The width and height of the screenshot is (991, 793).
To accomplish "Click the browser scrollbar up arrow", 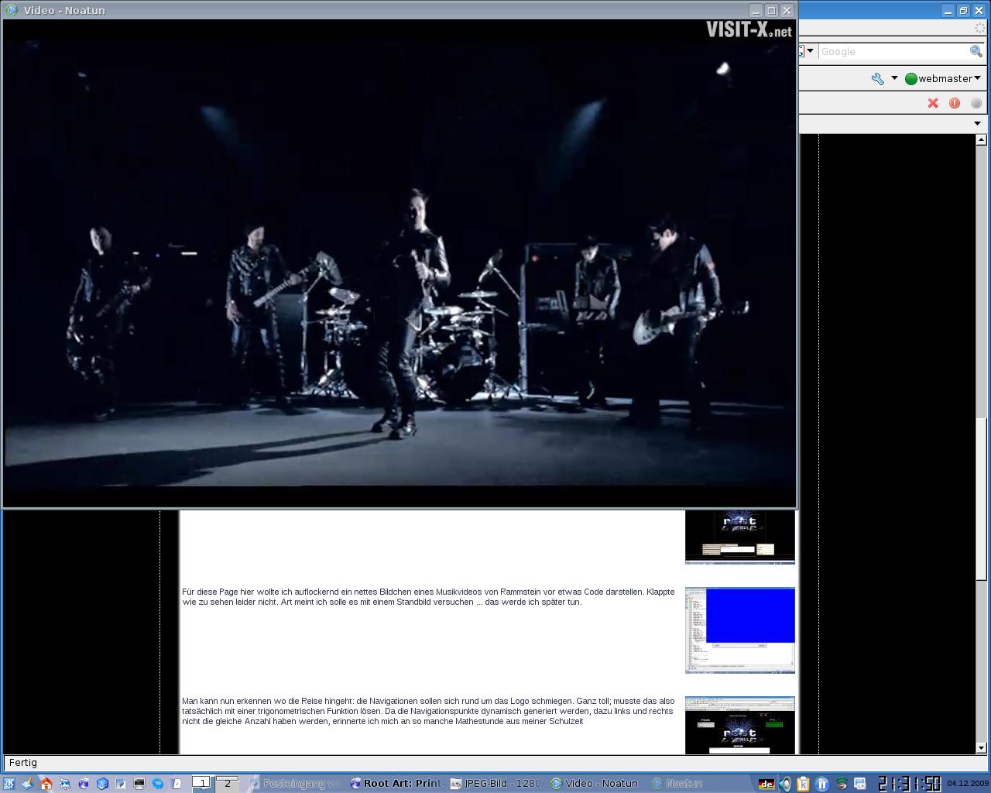I will tap(982, 140).
